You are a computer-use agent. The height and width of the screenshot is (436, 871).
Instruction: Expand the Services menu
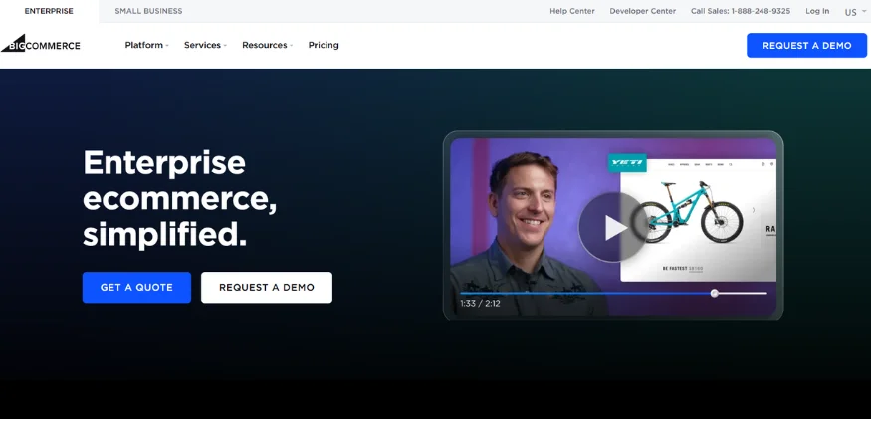(x=205, y=45)
